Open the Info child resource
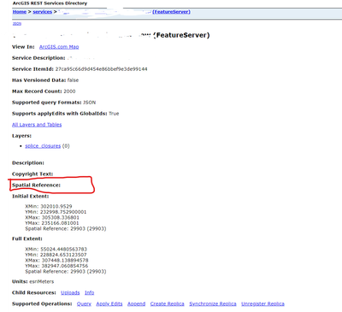This screenshot has height=312, width=342. [x=89, y=292]
